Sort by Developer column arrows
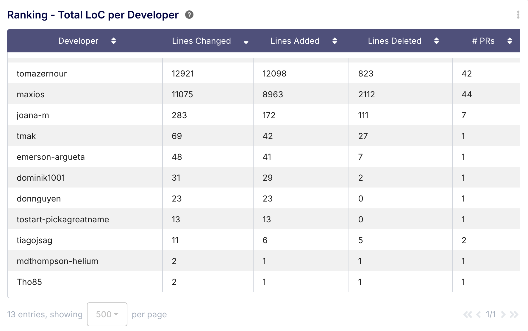The height and width of the screenshot is (331, 528). click(113, 41)
